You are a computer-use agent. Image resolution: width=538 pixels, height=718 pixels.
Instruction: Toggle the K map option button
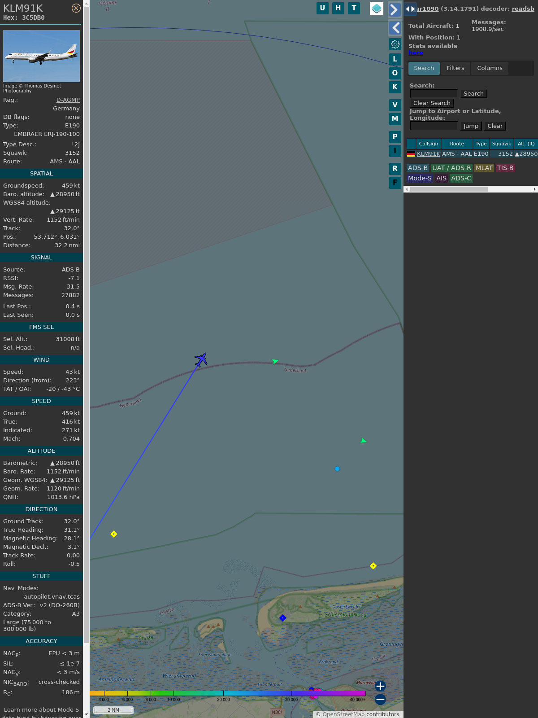point(395,87)
